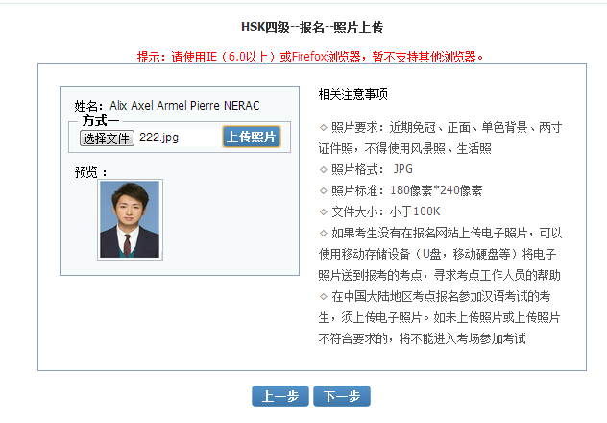Click the line starting 如果考生没有在报名网站
The height and width of the screenshot is (423, 607).
click(x=441, y=233)
